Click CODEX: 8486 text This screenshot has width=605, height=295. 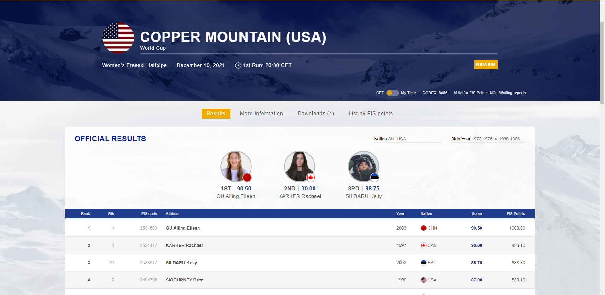435,93
